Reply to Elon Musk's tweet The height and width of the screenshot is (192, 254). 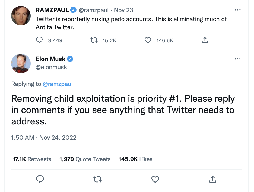(x=40, y=179)
